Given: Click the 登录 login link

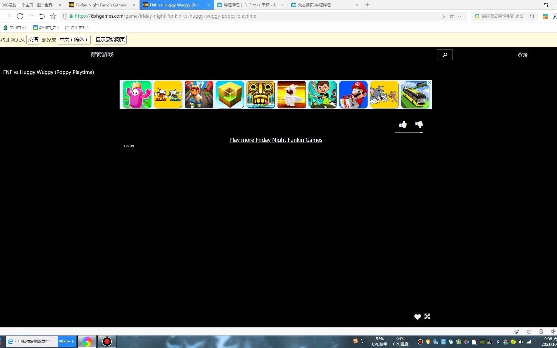Looking at the screenshot, I should [x=523, y=55].
